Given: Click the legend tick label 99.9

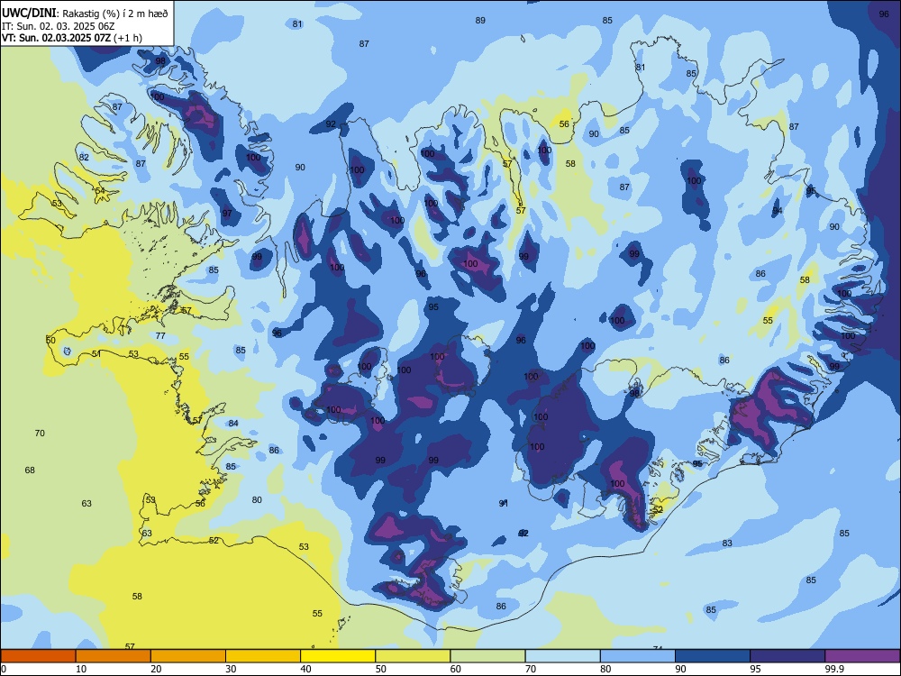Looking at the screenshot, I should coord(833,669).
